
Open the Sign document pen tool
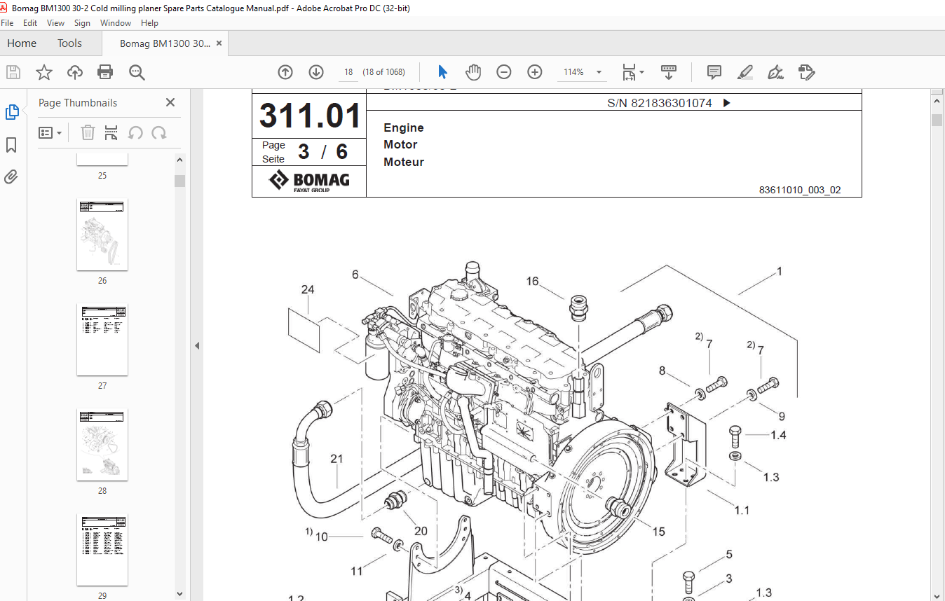(x=775, y=72)
